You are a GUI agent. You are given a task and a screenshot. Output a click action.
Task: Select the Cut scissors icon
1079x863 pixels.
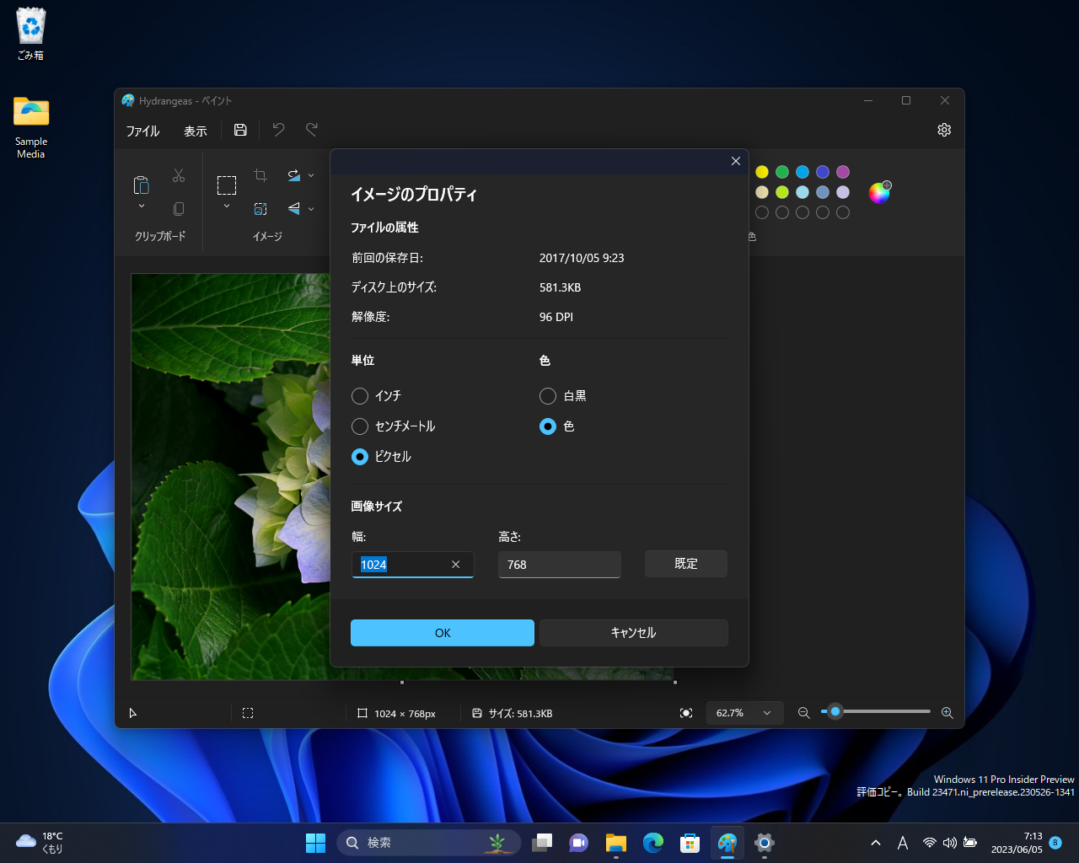pyautogui.click(x=178, y=175)
